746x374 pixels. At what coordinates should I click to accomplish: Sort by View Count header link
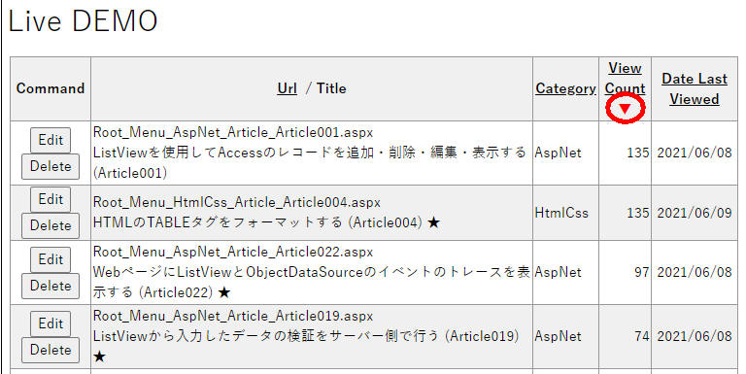625,79
